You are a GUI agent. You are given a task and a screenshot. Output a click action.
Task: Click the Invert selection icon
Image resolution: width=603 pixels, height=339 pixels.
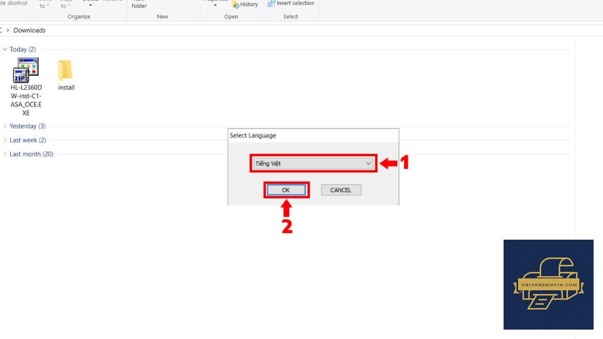point(271,3)
